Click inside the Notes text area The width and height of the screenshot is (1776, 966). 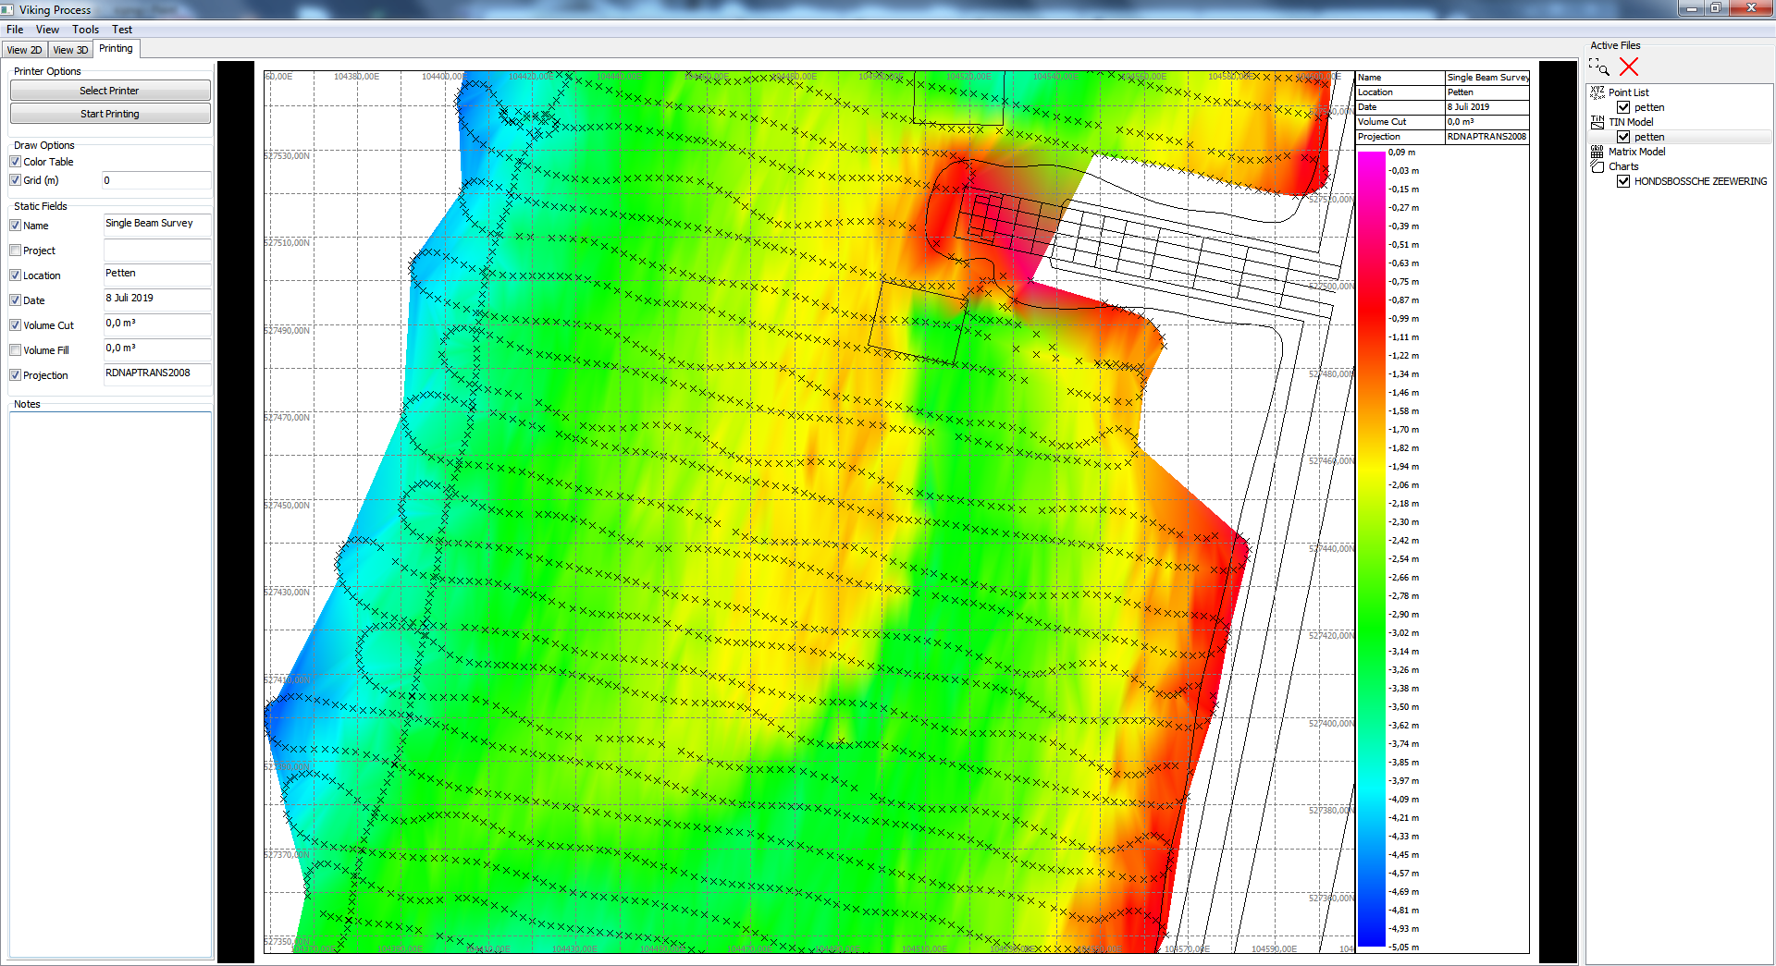[x=110, y=685]
